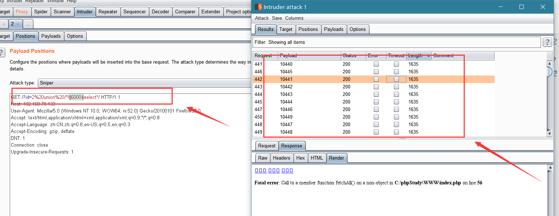Select the result row with payload 10449
Image resolution: width=559 pixels, height=216 pixels.
374,117
